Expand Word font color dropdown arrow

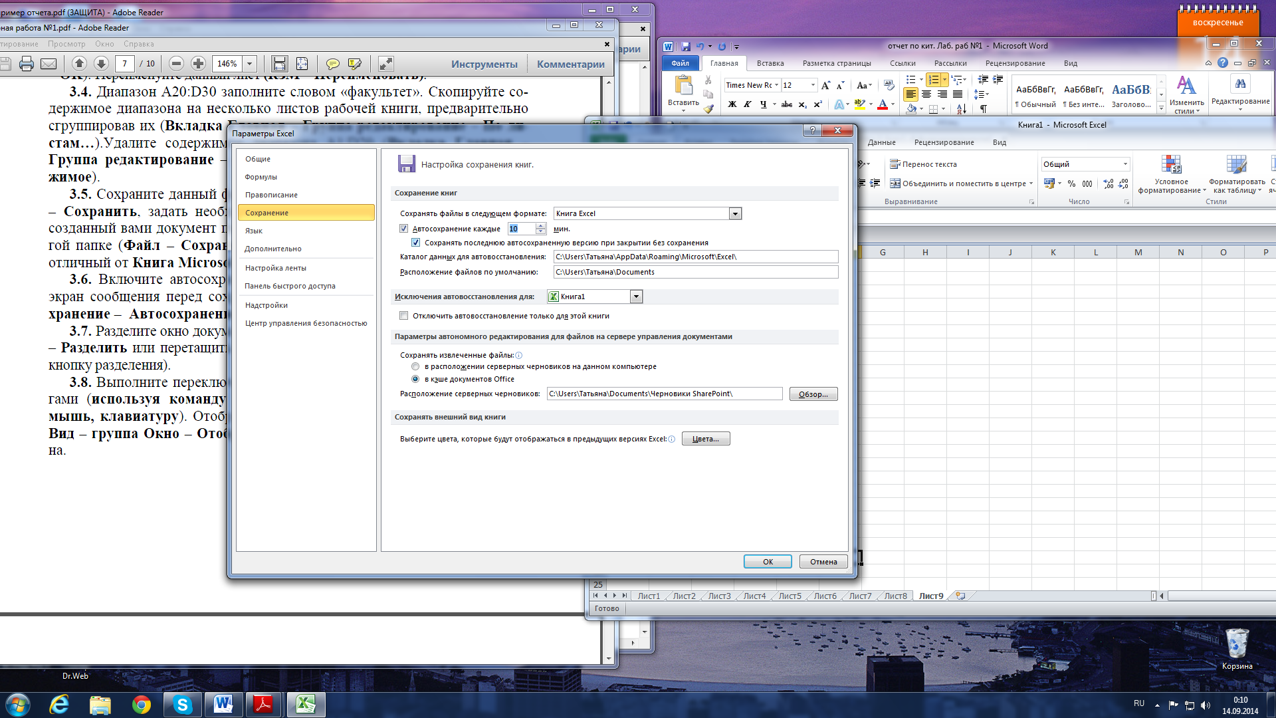[x=893, y=104]
